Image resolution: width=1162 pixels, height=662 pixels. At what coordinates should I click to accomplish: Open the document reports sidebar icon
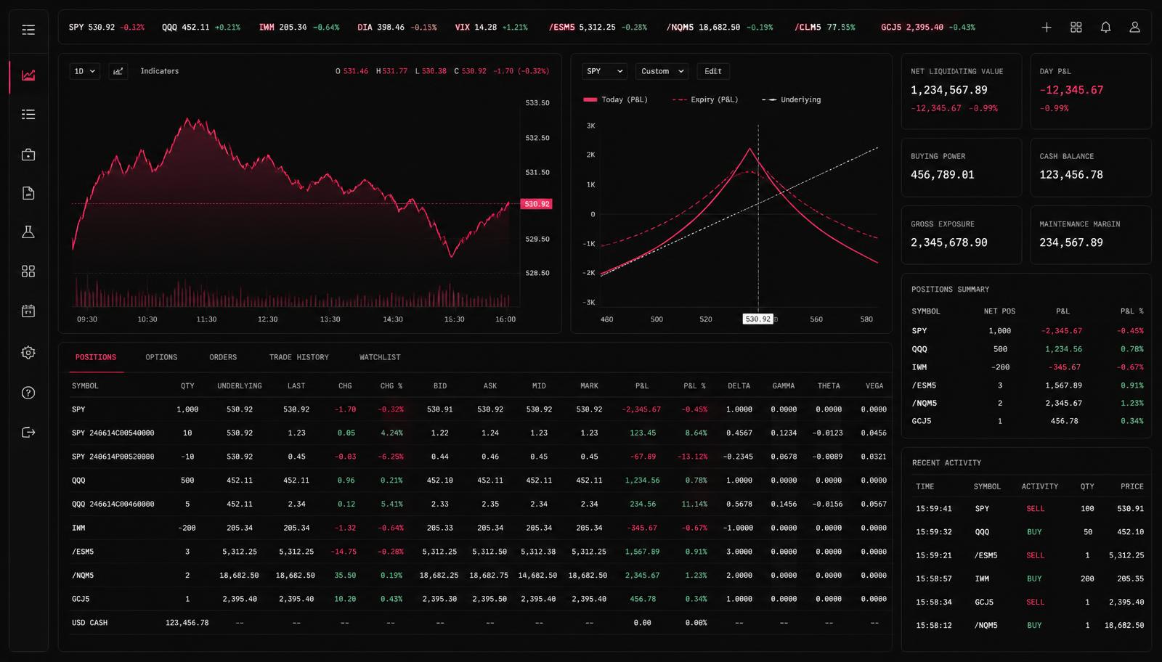28,193
